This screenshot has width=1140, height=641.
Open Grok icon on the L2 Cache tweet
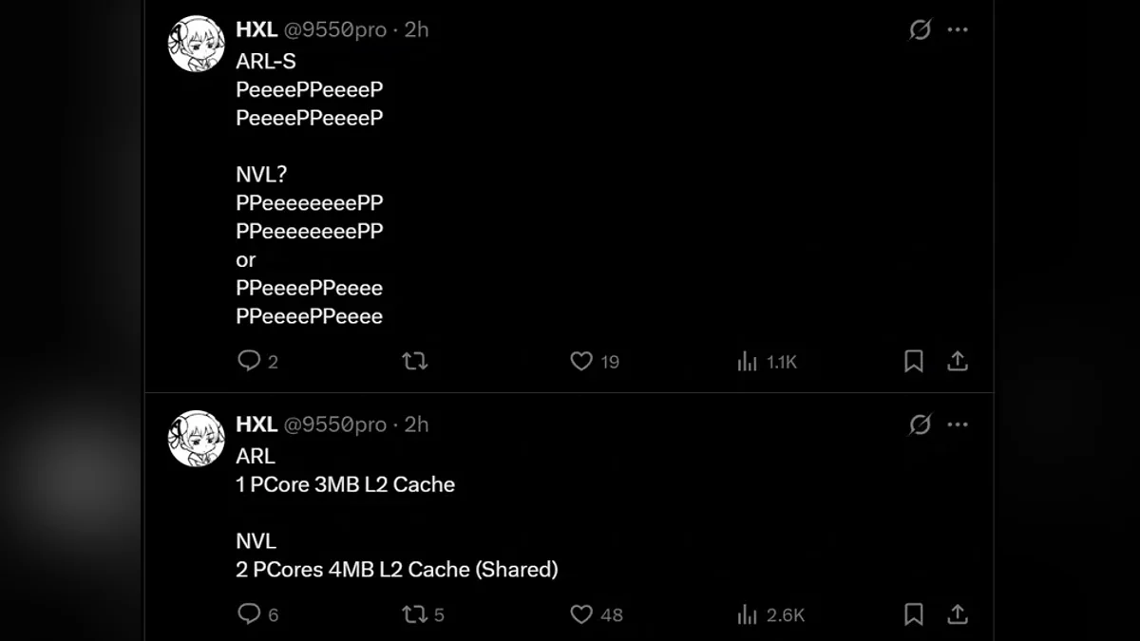pyautogui.click(x=920, y=424)
